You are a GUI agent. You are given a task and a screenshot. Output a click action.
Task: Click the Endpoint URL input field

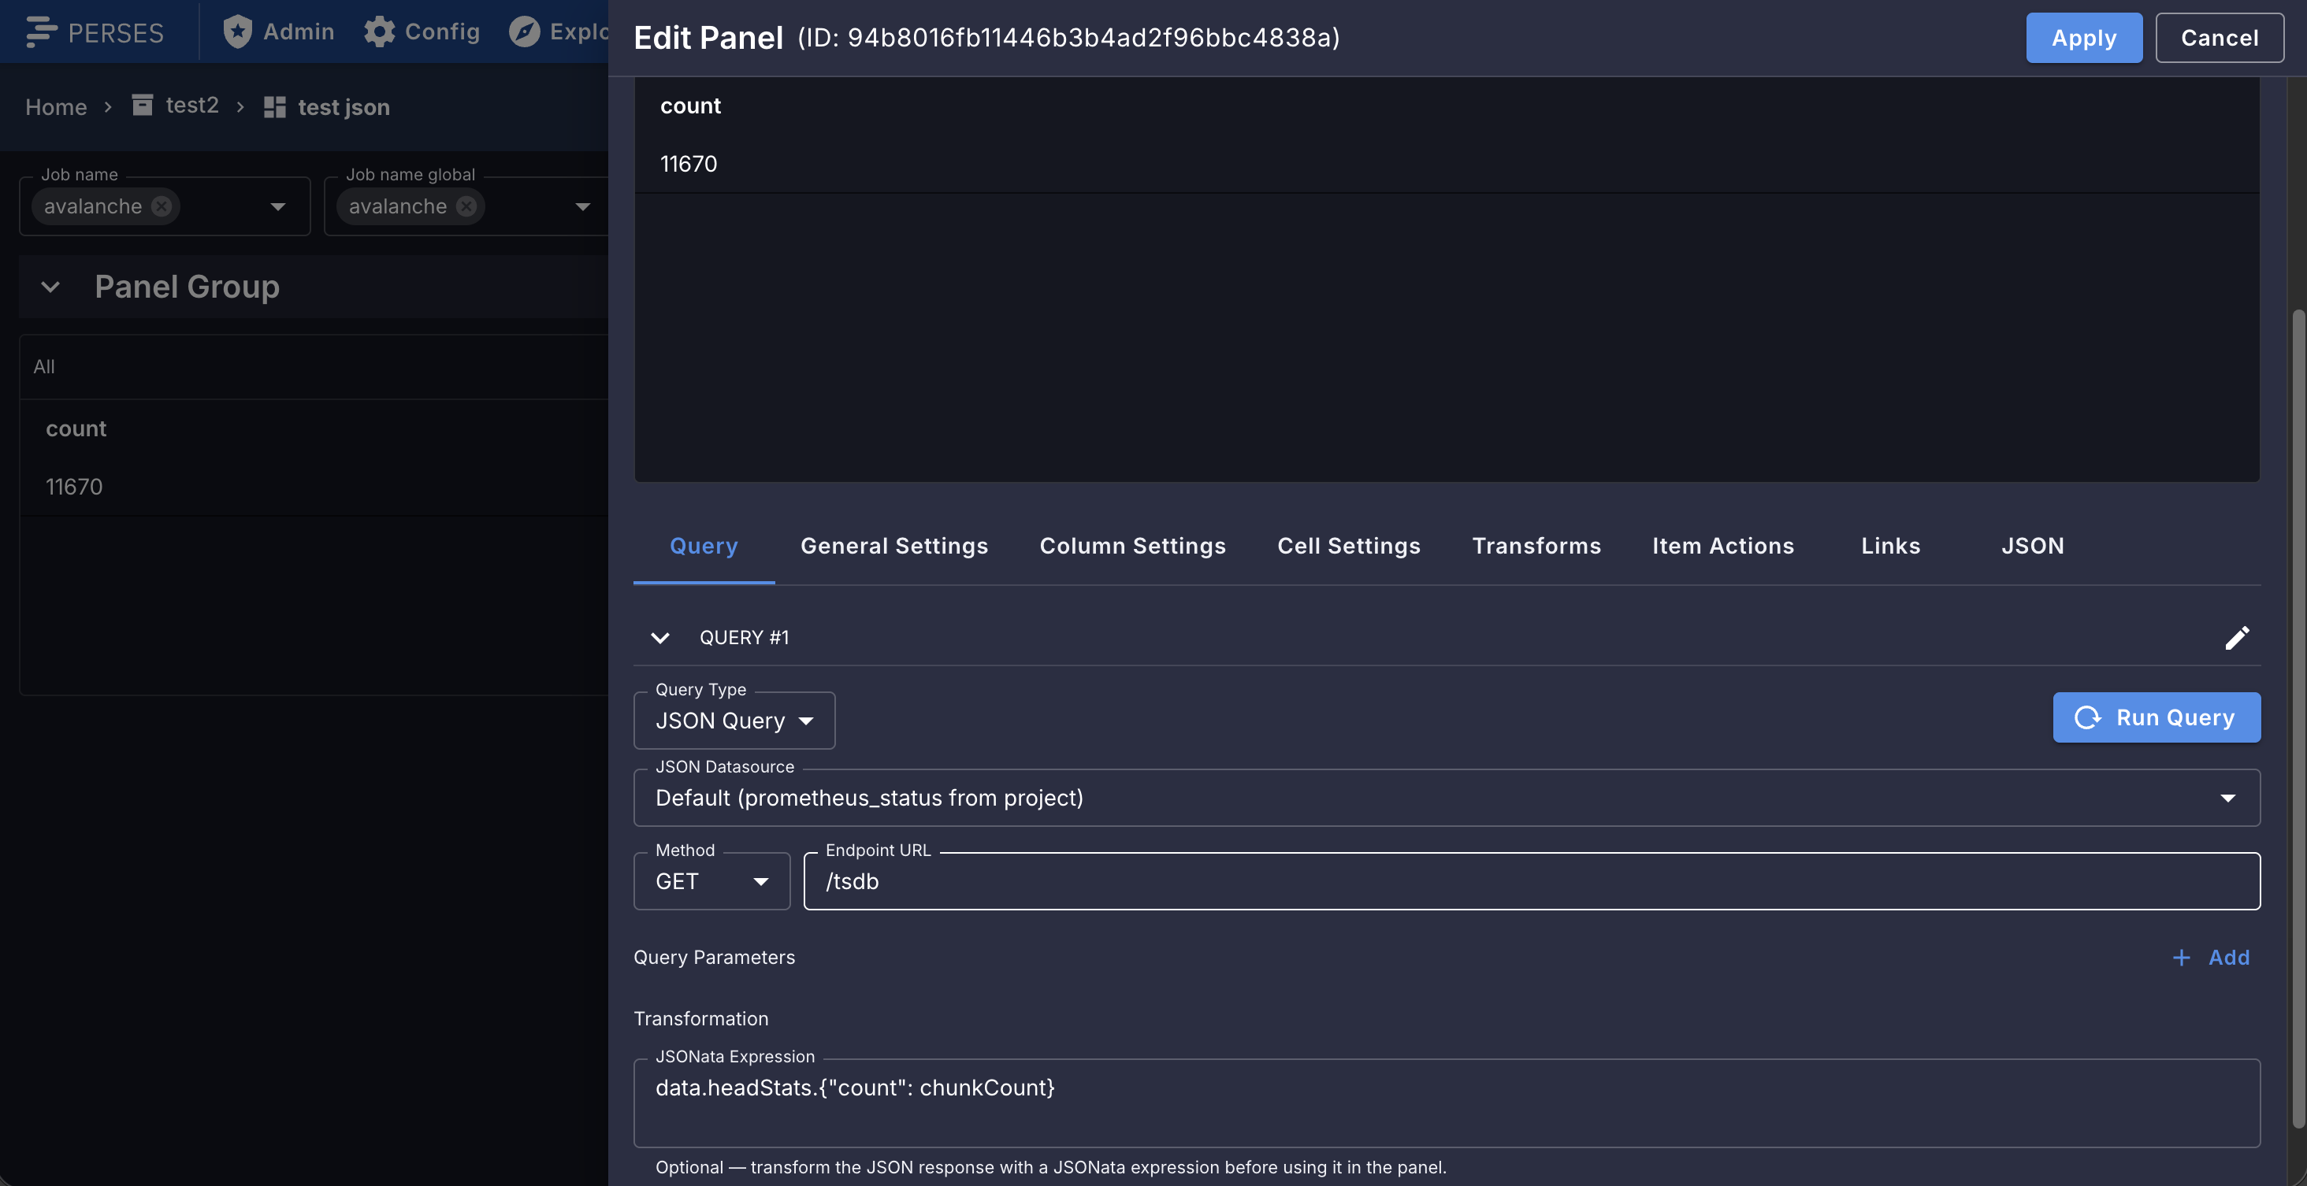tap(1532, 882)
